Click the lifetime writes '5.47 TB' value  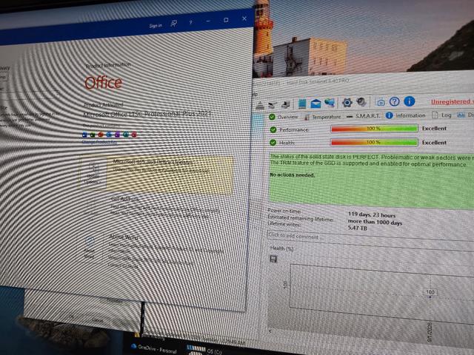pyautogui.click(x=357, y=228)
